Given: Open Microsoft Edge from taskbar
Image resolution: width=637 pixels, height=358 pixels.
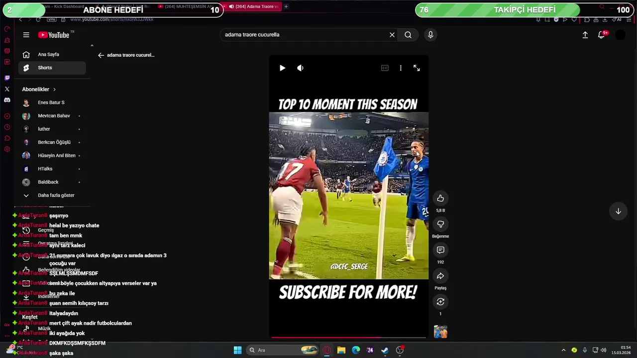Looking at the screenshot, I should point(356,350).
